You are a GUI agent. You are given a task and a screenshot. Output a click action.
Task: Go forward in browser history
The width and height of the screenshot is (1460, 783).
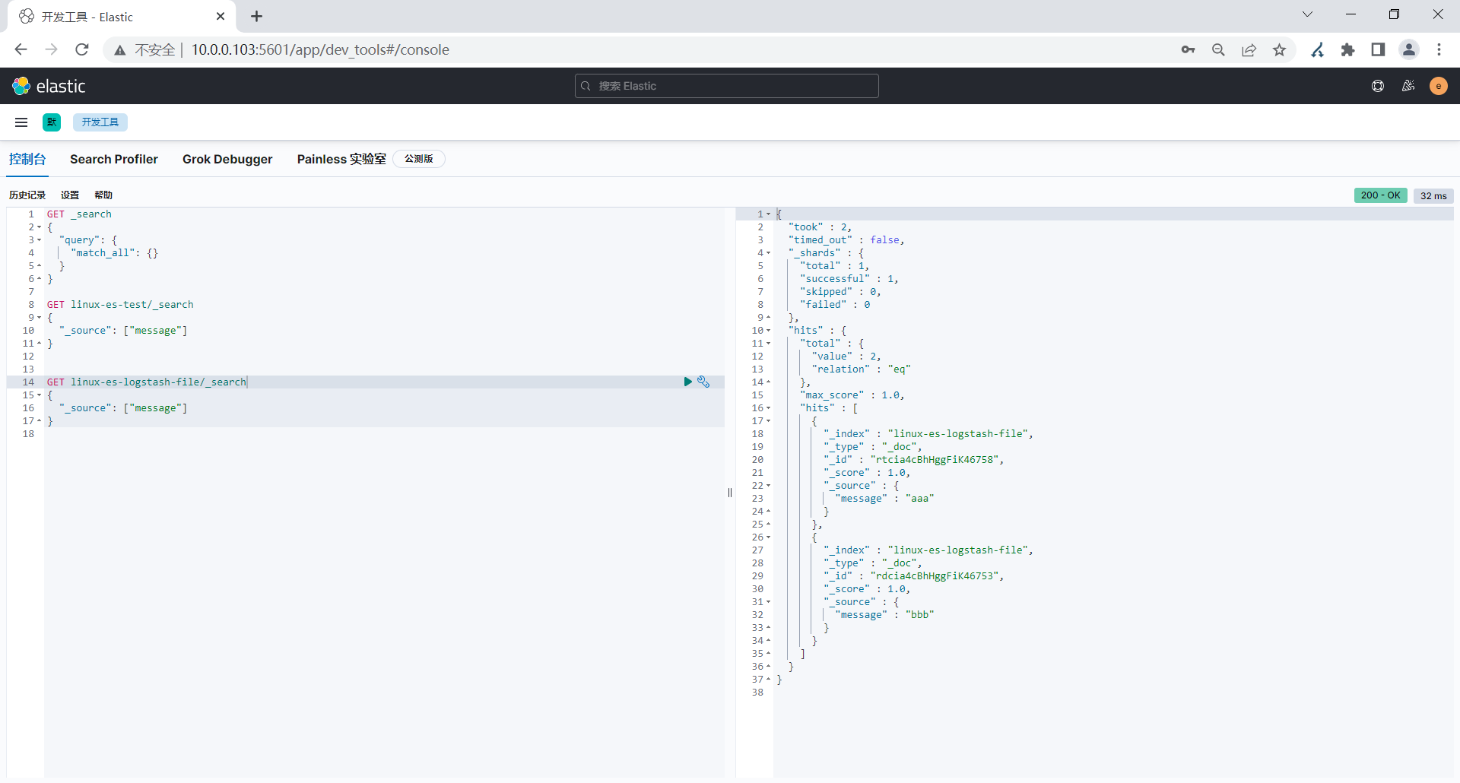52,49
